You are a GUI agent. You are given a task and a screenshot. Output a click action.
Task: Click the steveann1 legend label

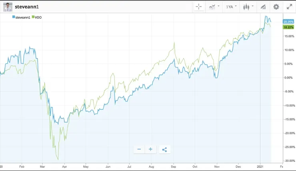click(23, 17)
